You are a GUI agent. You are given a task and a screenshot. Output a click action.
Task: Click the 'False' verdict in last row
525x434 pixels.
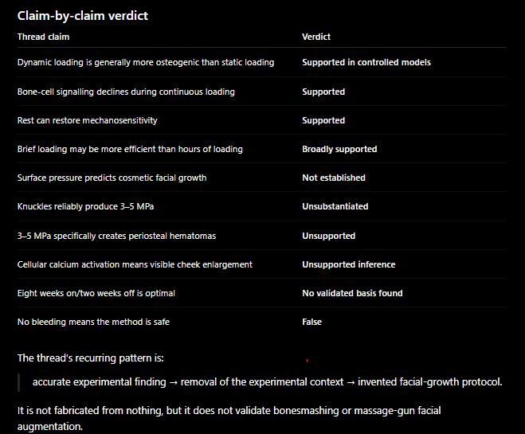(x=311, y=322)
